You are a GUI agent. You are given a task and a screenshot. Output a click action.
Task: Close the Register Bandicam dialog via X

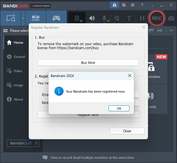pyautogui.click(x=144, y=27)
